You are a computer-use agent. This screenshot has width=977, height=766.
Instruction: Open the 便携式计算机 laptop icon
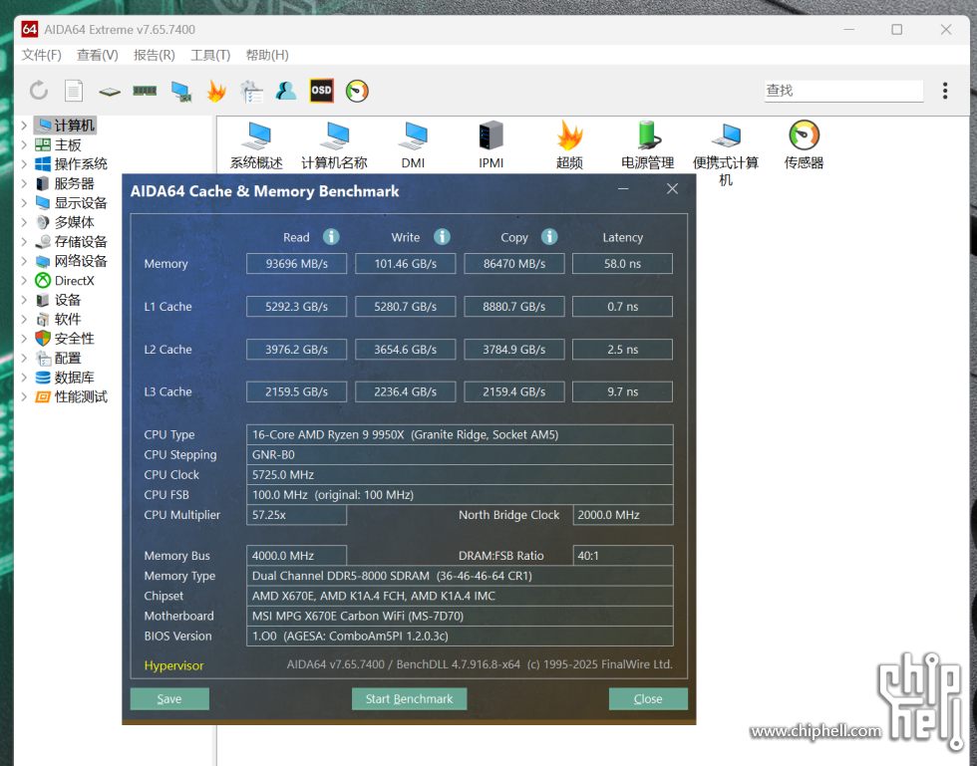click(726, 153)
